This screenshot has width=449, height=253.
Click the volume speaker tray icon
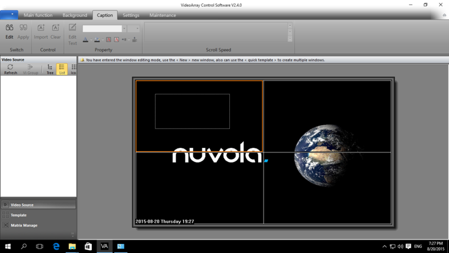[x=400, y=247]
